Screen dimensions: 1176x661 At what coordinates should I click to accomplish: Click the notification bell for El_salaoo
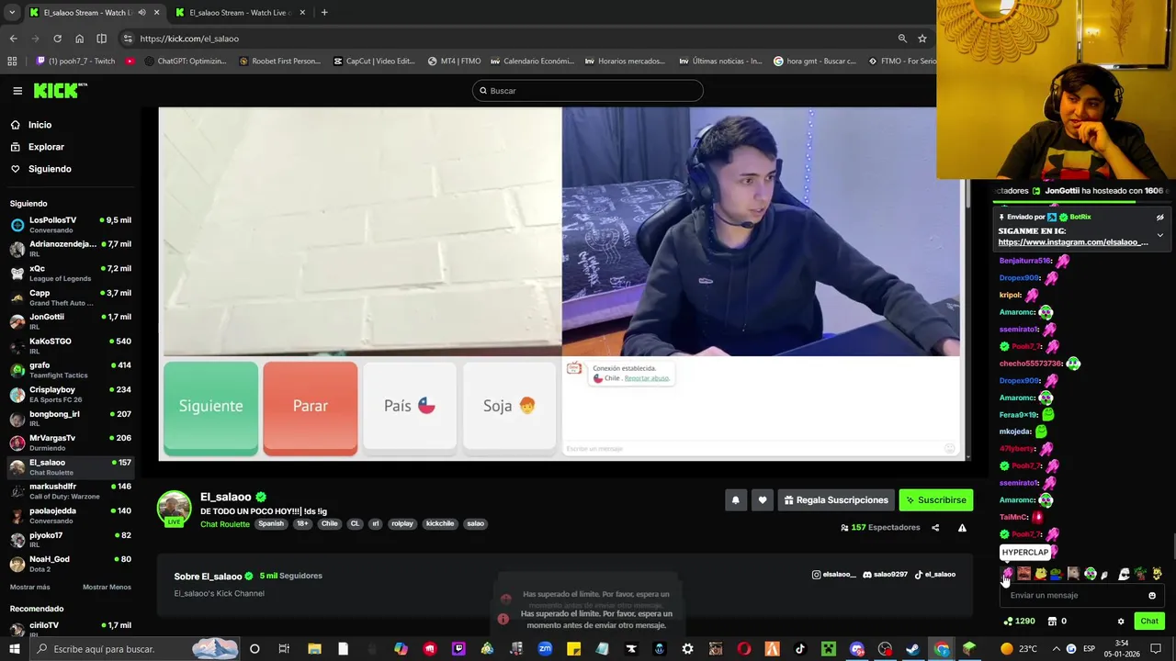pyautogui.click(x=735, y=500)
